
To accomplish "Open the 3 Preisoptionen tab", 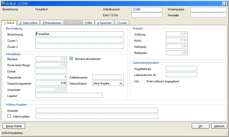I will [52, 23].
